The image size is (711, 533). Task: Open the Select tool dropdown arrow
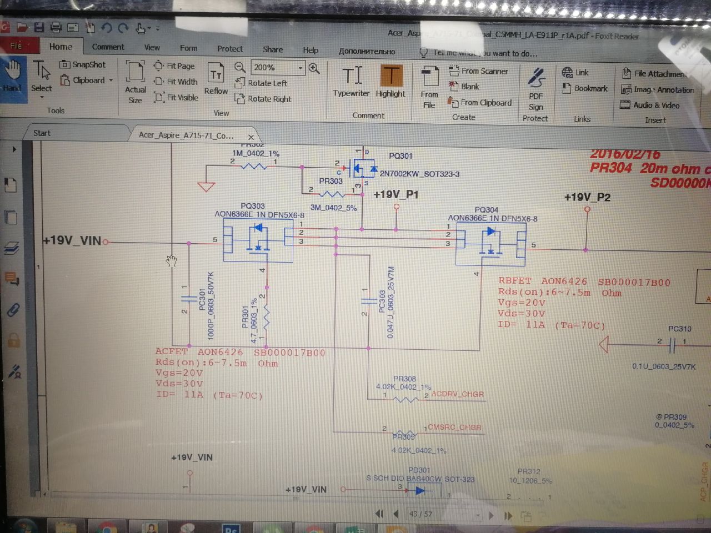[x=42, y=98]
